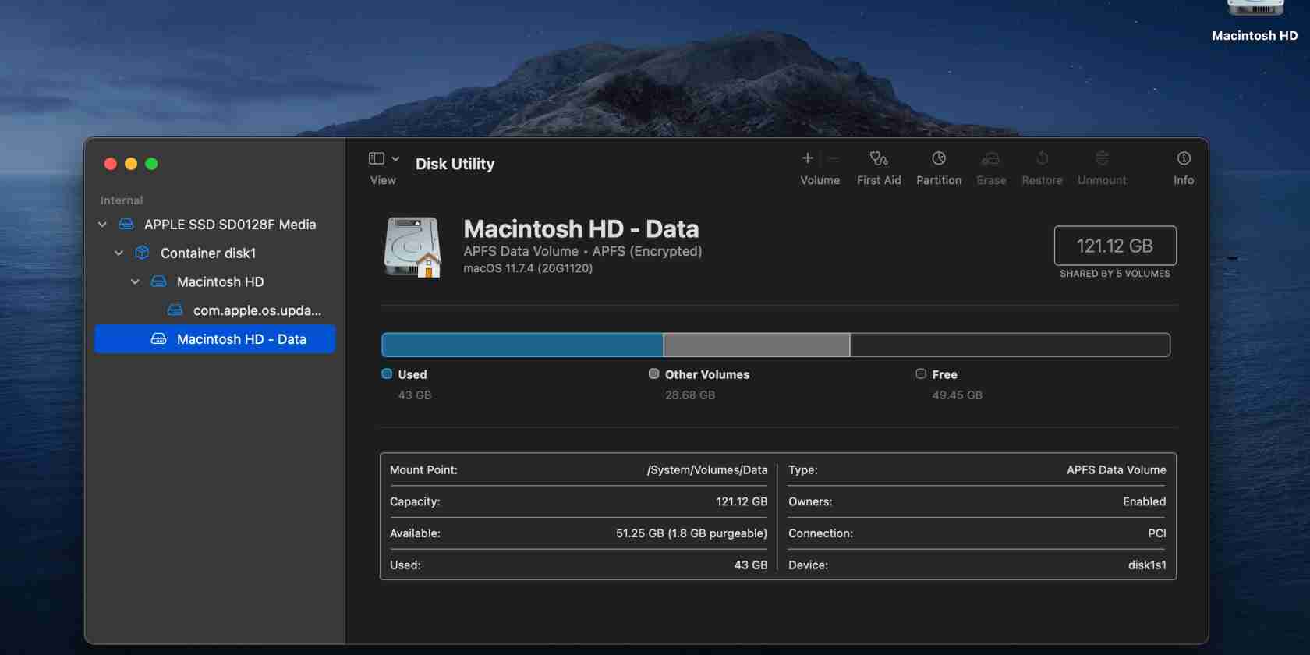Click the Container disk1 cube icon
Viewport: 1310px width, 655px height.
(x=142, y=253)
